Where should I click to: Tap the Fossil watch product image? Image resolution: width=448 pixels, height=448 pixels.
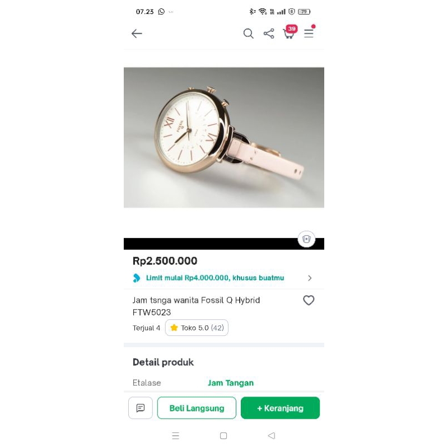click(x=223, y=137)
